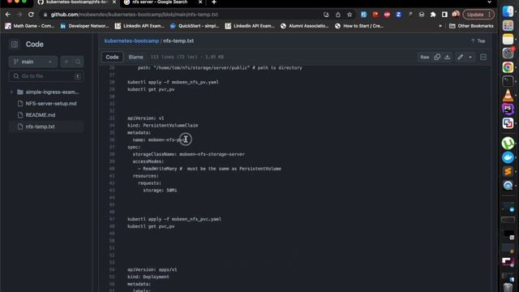Open the symbols panel icon
Viewport: 519px width, 292px height.
coord(483,57)
